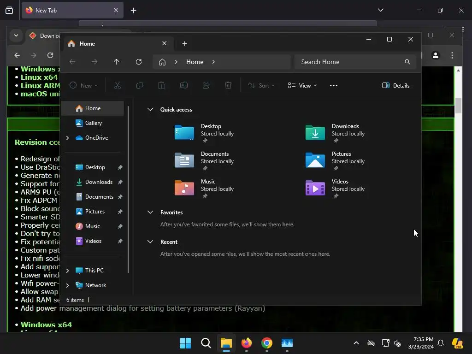Viewport: 472px width, 354px height.
Task: Expand Network in the navigation pane
Action: pos(67,285)
